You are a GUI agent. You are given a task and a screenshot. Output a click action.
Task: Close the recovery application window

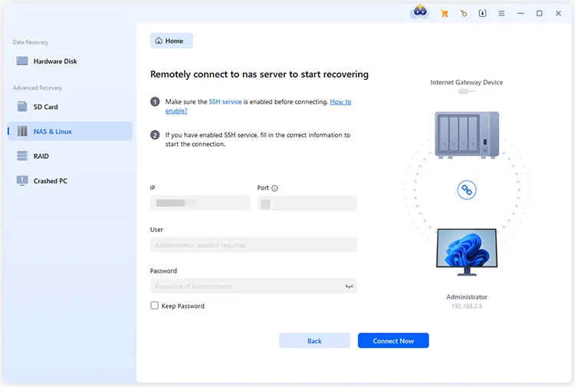pyautogui.click(x=558, y=13)
